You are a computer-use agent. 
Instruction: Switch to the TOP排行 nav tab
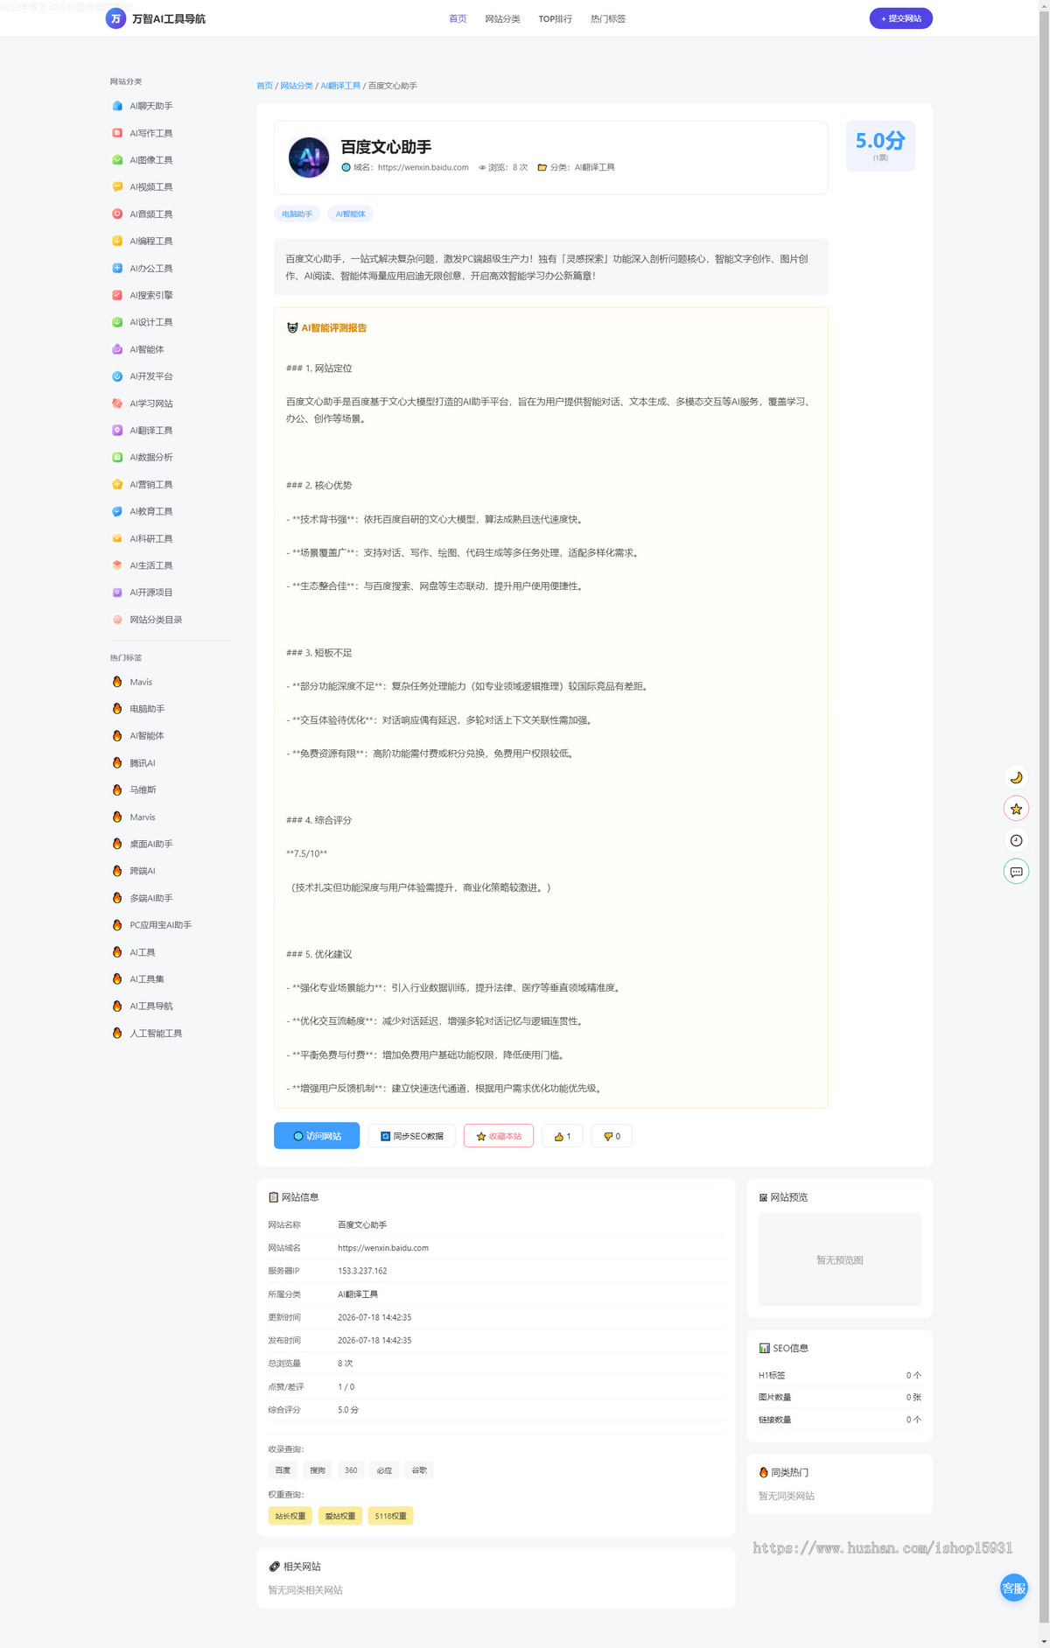click(555, 18)
